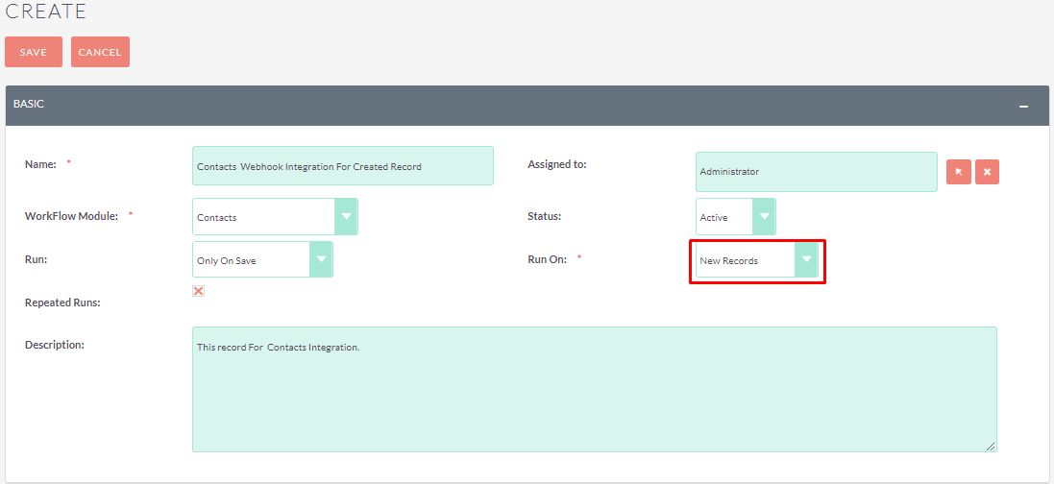Click the BASIC panel header title
1054x484 pixels.
coord(29,104)
